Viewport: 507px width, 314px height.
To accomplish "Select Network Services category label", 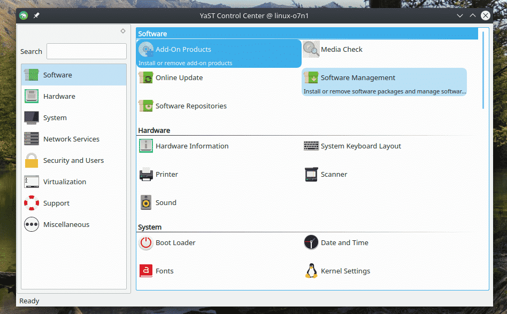I will tap(72, 139).
